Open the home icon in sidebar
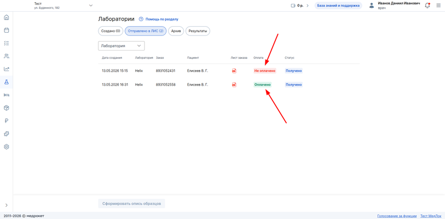This screenshot has width=445, height=219. (6, 17)
